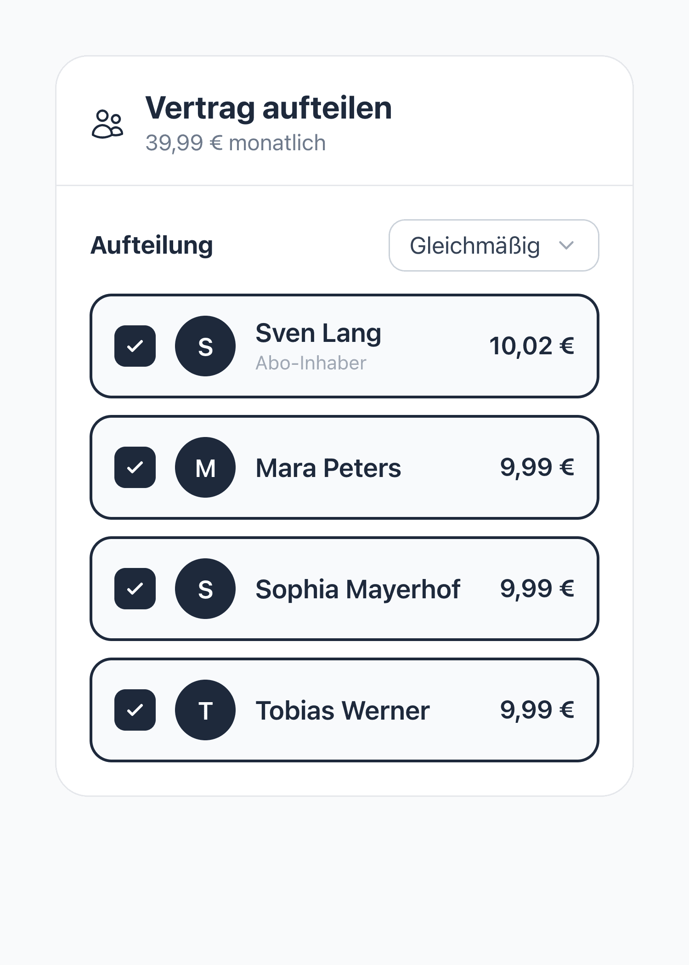The width and height of the screenshot is (689, 965).
Task: Deselect Tobias Werner's checkbox
Action: [135, 710]
